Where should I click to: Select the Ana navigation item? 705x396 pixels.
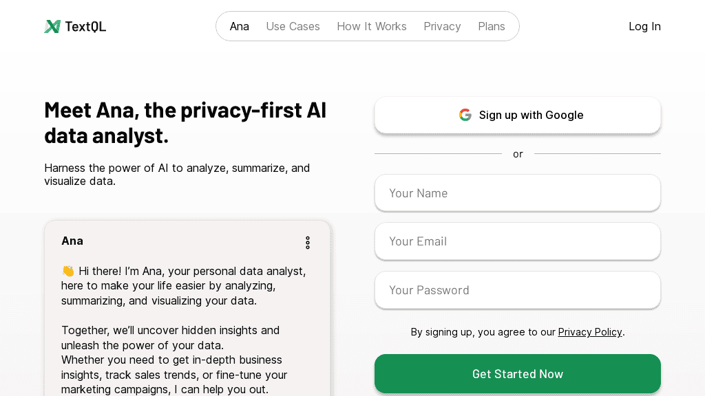click(239, 26)
